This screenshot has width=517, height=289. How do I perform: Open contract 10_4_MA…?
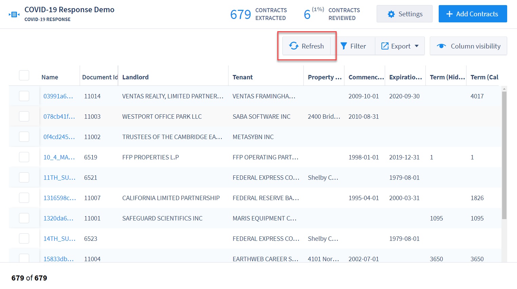click(x=59, y=157)
